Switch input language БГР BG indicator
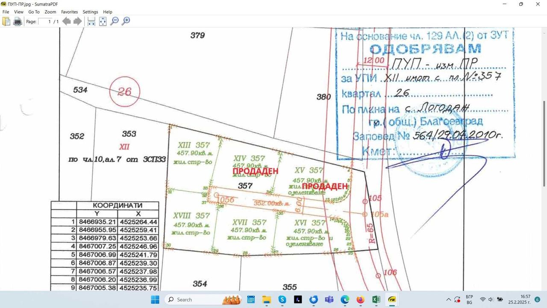 [x=469, y=299]
